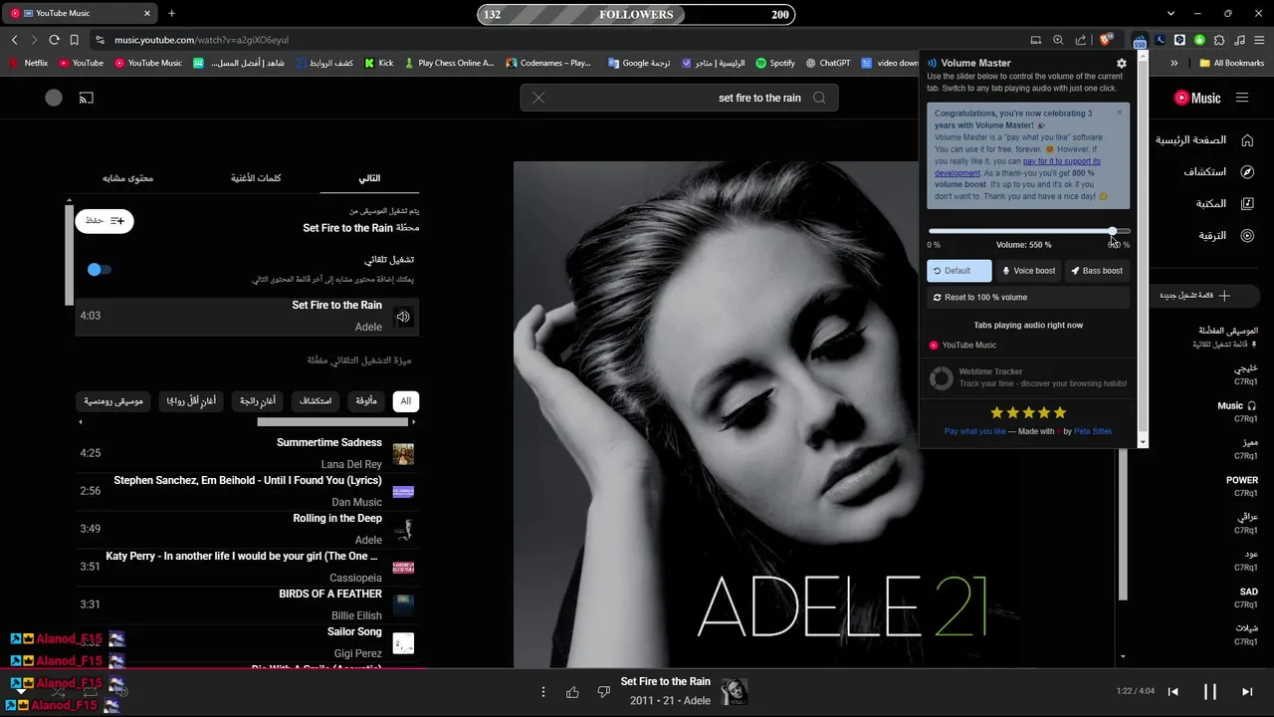Select the Default audio mode
Image resolution: width=1274 pixels, height=717 pixels.
[x=958, y=271]
